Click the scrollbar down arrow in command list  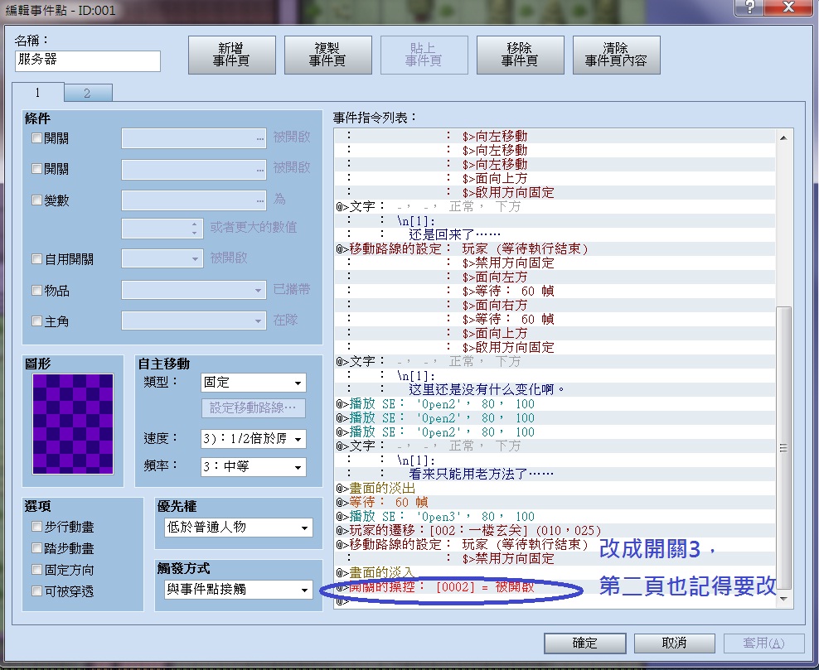click(783, 599)
